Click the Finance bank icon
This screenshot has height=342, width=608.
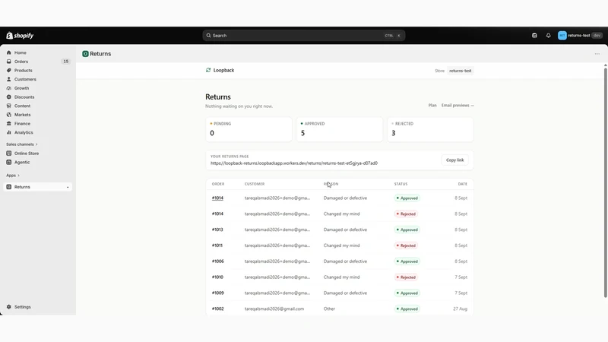click(x=9, y=124)
